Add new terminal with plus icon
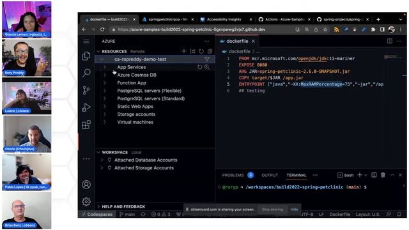The height and width of the screenshot is (230, 409). 359,175
